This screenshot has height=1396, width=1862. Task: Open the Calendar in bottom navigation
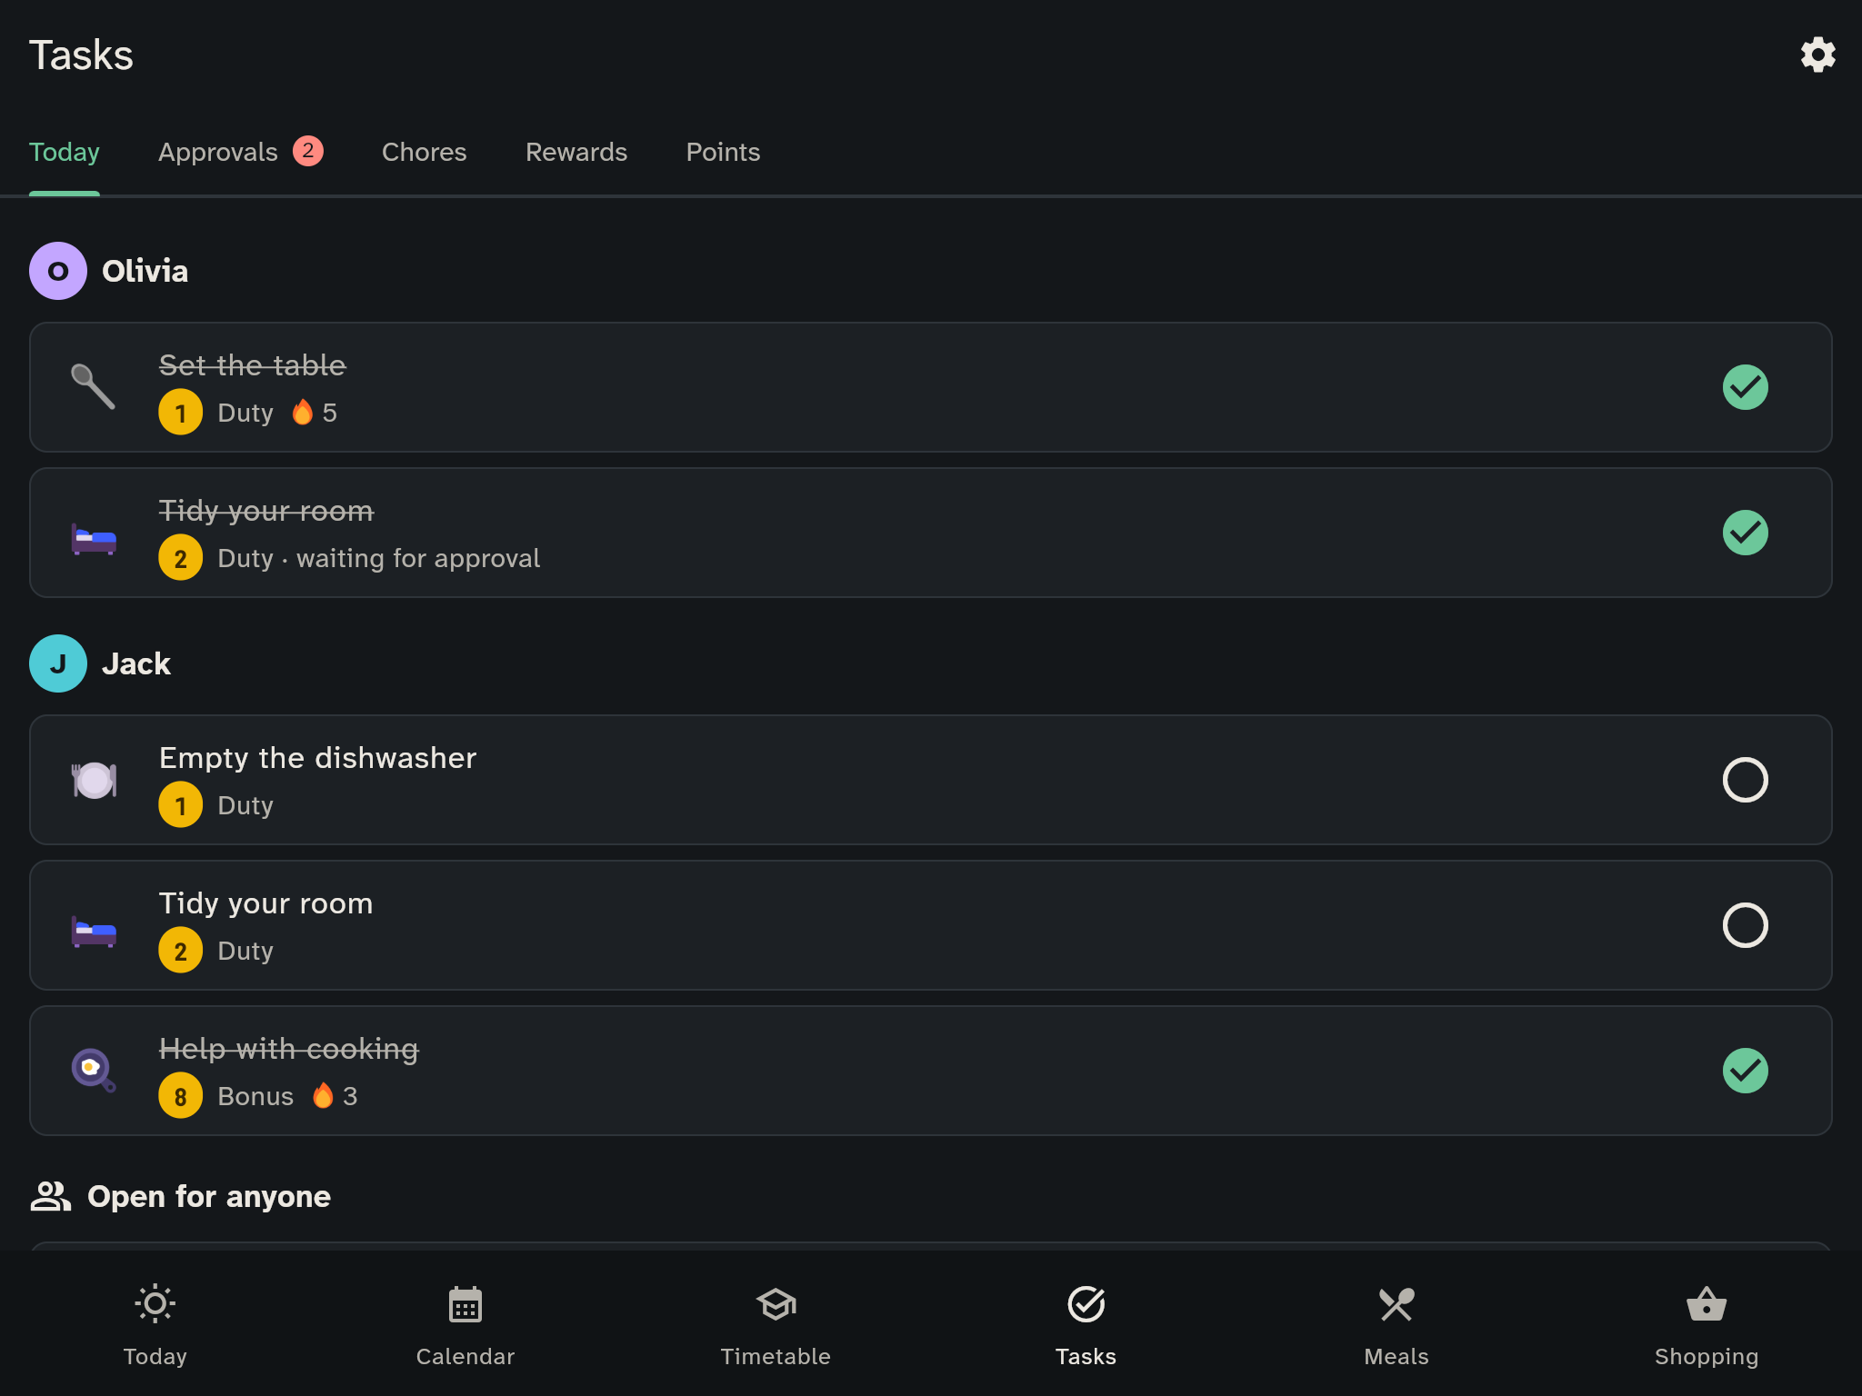[x=465, y=1324]
